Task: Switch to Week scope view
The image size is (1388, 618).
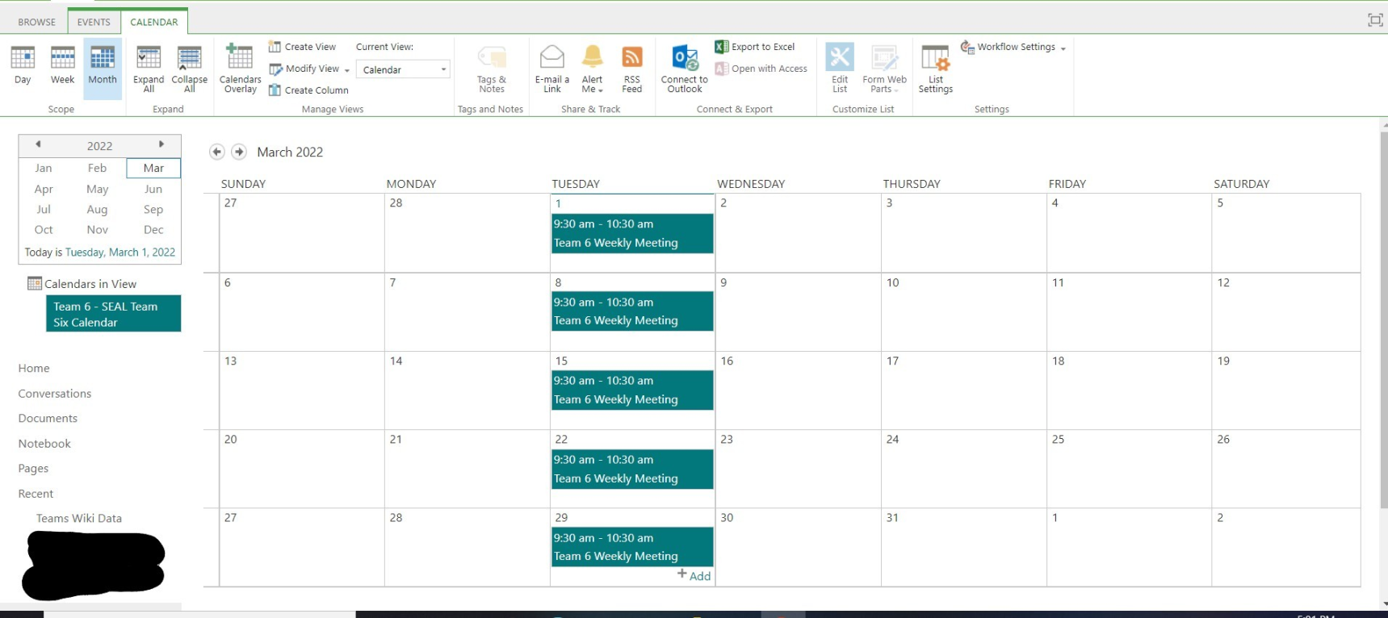Action: tap(62, 65)
